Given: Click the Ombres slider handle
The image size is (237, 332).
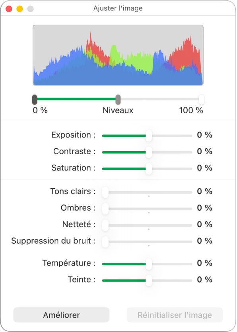Looking at the screenshot, I should (105, 209).
